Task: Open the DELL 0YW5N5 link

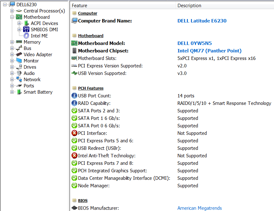Action: click(195, 43)
